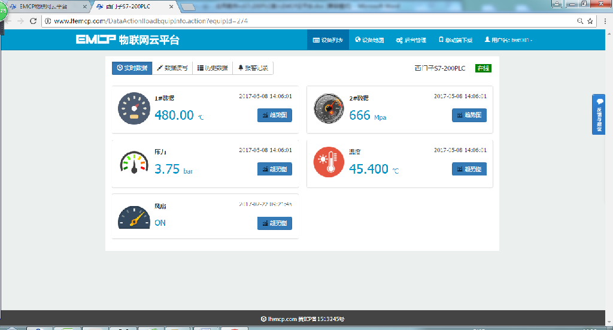Click the 2#数据 speedometer gauge icon
The width and height of the screenshot is (613, 330).
click(329, 108)
